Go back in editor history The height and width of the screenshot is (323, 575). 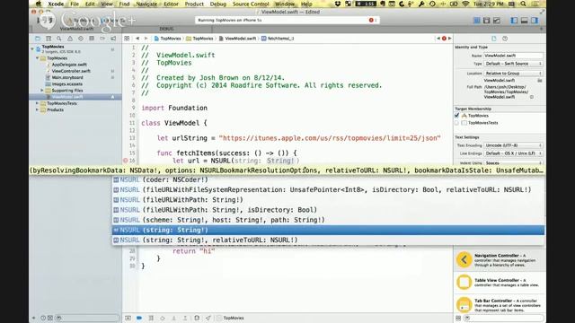(x=137, y=39)
